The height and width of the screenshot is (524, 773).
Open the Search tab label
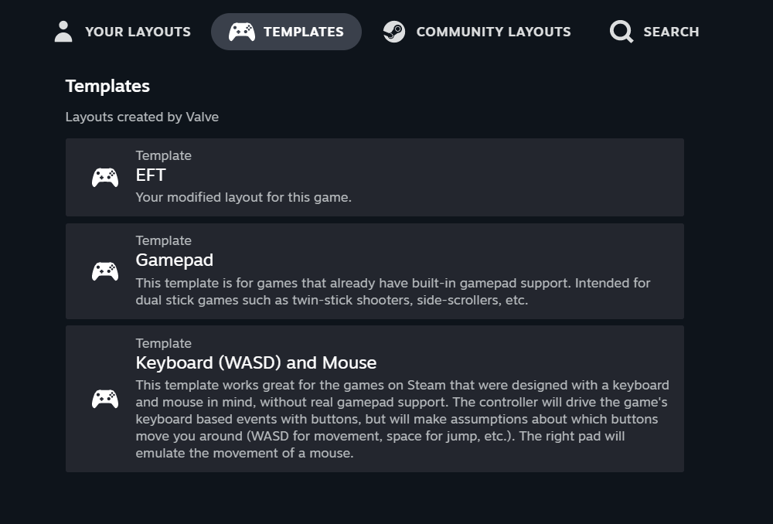(671, 32)
